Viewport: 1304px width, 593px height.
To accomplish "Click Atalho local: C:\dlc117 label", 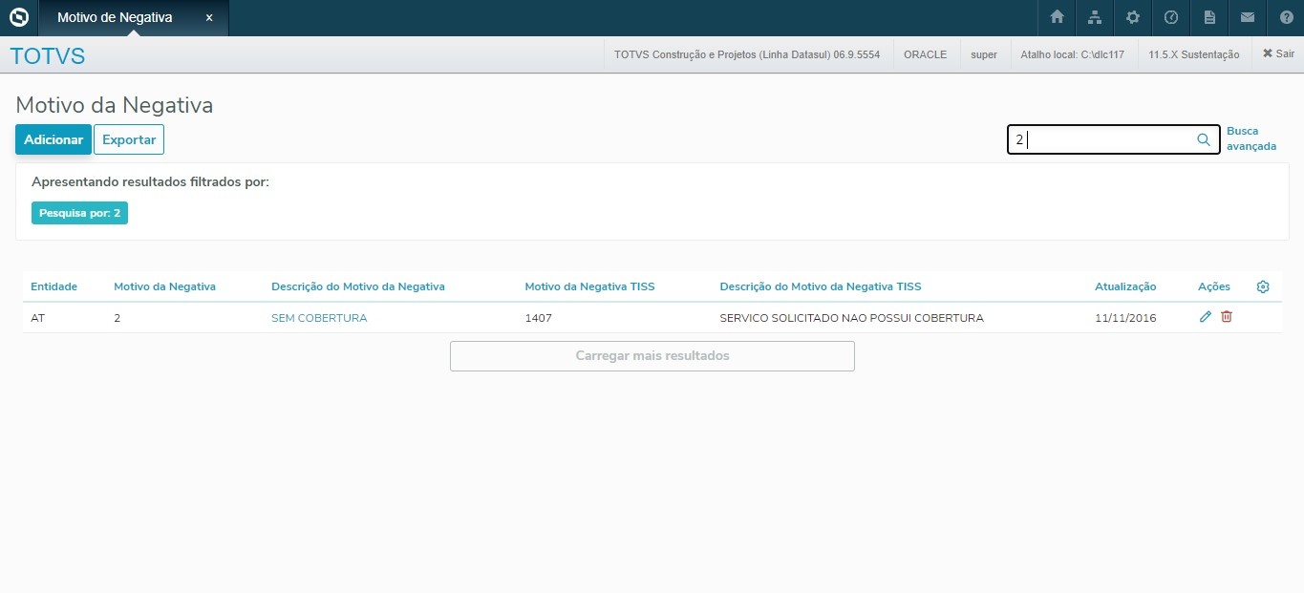I will point(1074,54).
